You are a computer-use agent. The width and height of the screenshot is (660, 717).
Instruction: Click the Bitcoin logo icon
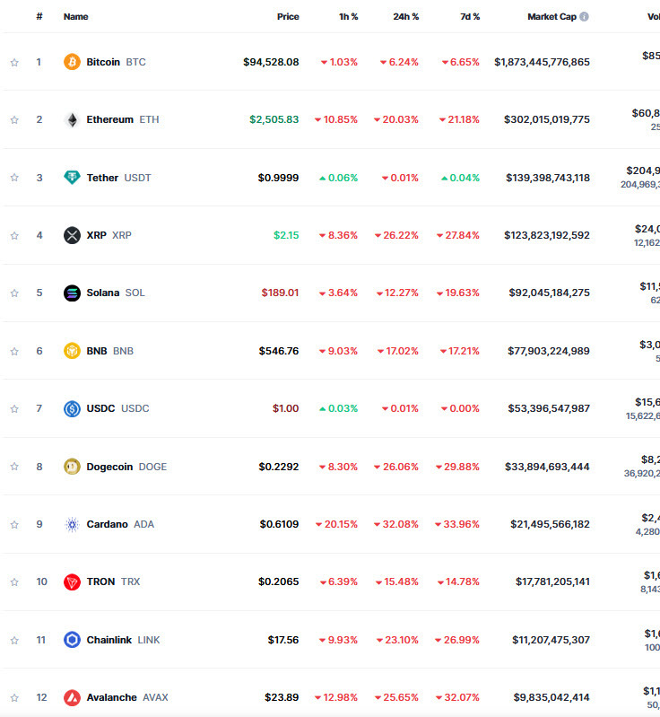(x=72, y=62)
